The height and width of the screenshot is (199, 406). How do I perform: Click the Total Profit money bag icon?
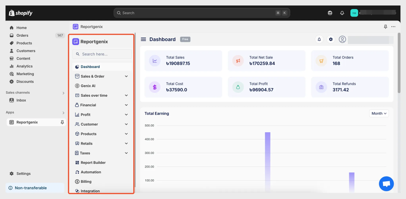(238, 87)
